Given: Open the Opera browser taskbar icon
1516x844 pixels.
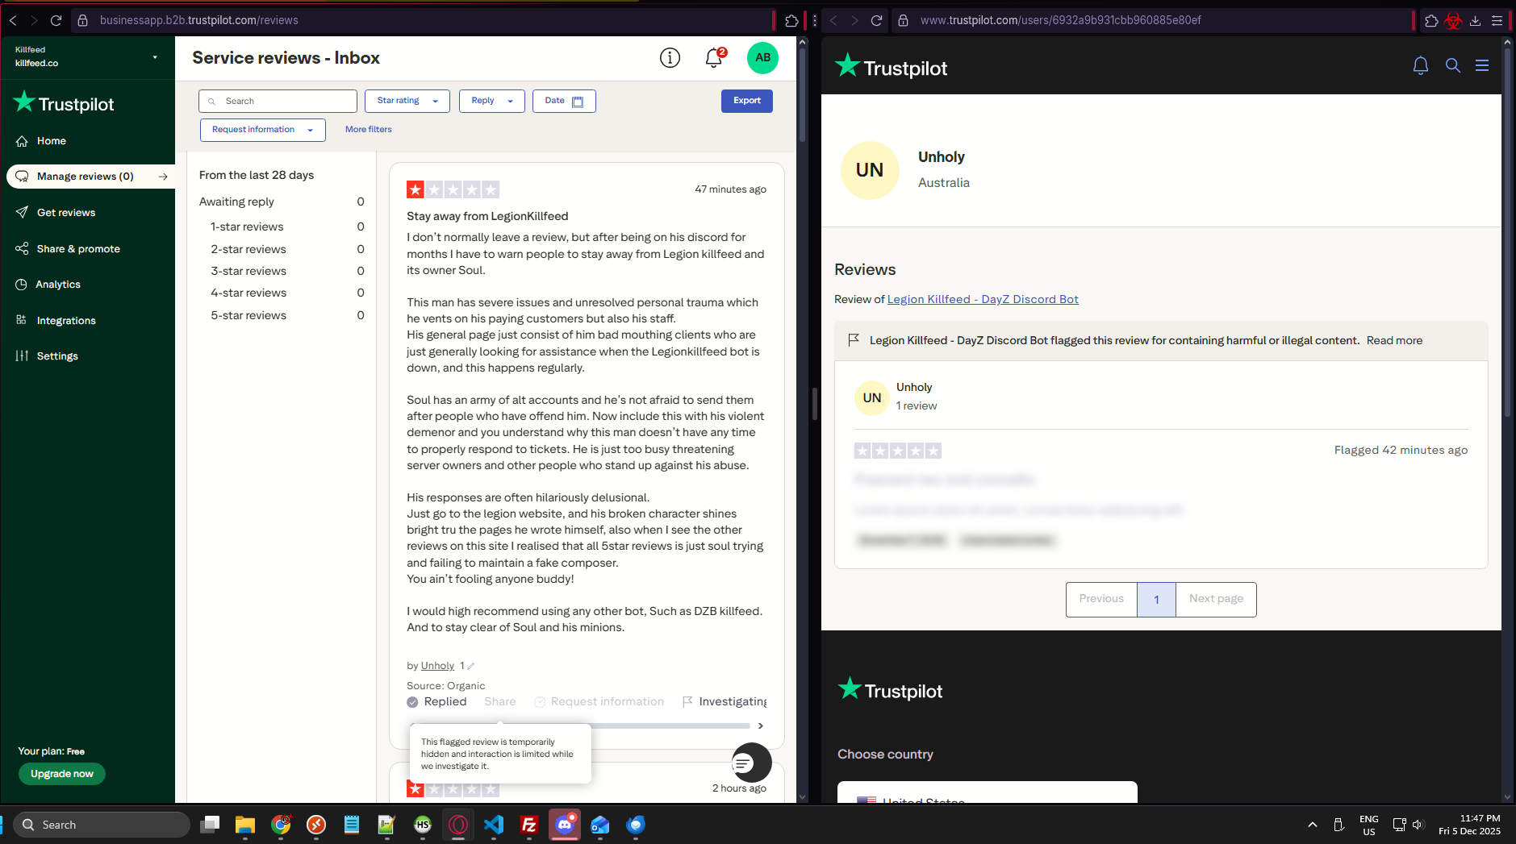Looking at the screenshot, I should pyautogui.click(x=458, y=825).
